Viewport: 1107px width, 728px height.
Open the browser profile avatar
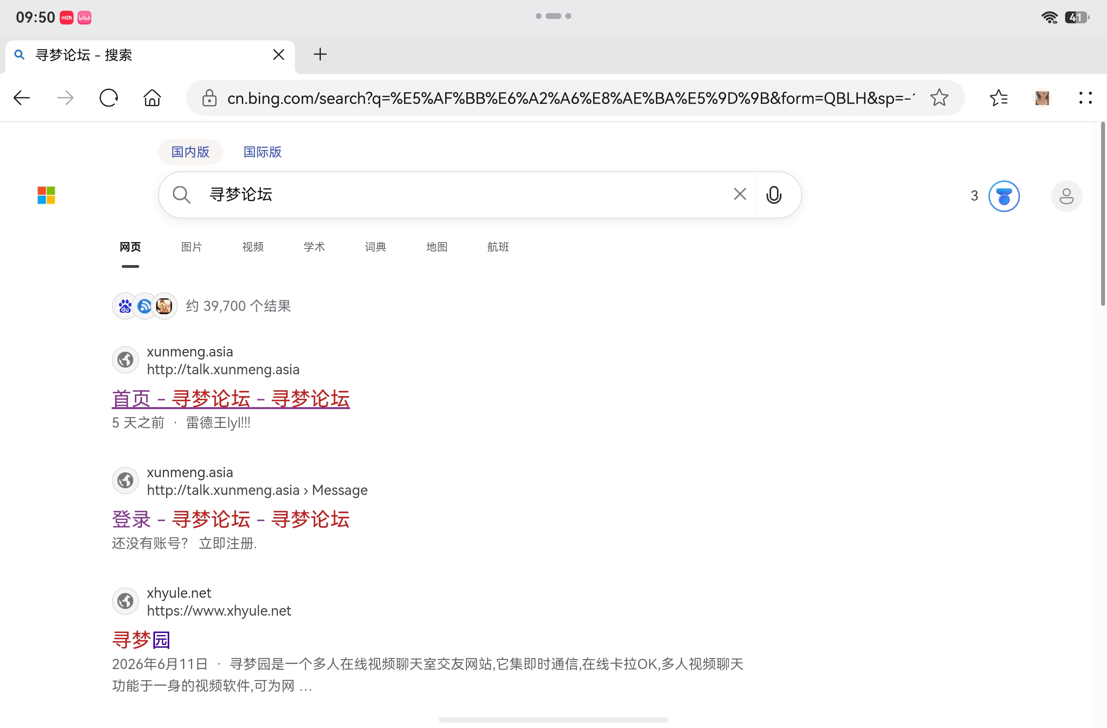click(1042, 98)
